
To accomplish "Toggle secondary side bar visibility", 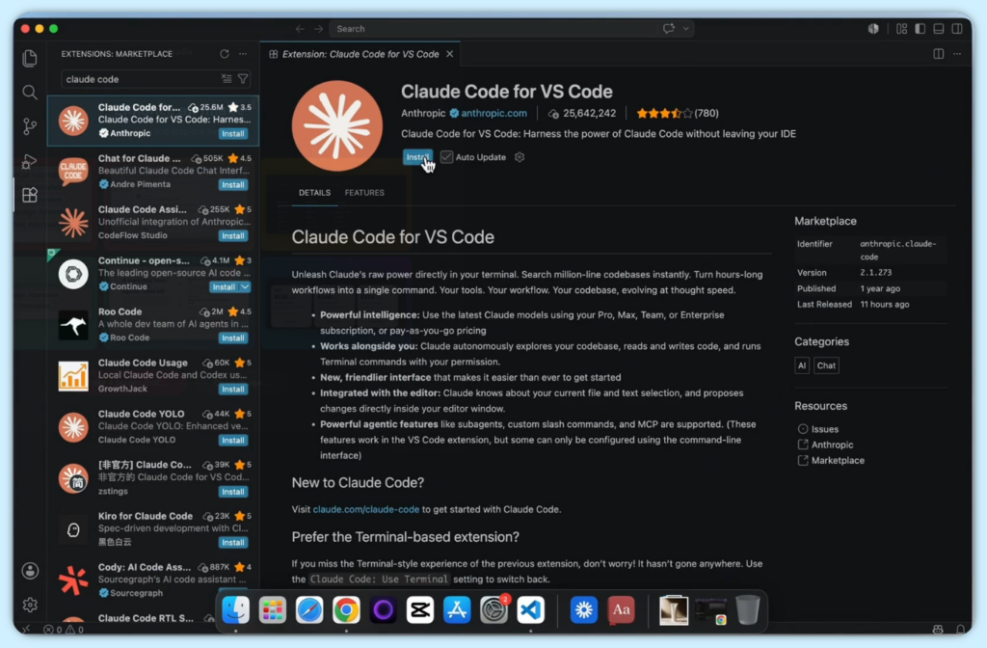I will point(957,28).
